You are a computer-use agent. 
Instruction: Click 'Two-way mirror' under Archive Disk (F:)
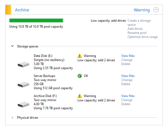45,100
